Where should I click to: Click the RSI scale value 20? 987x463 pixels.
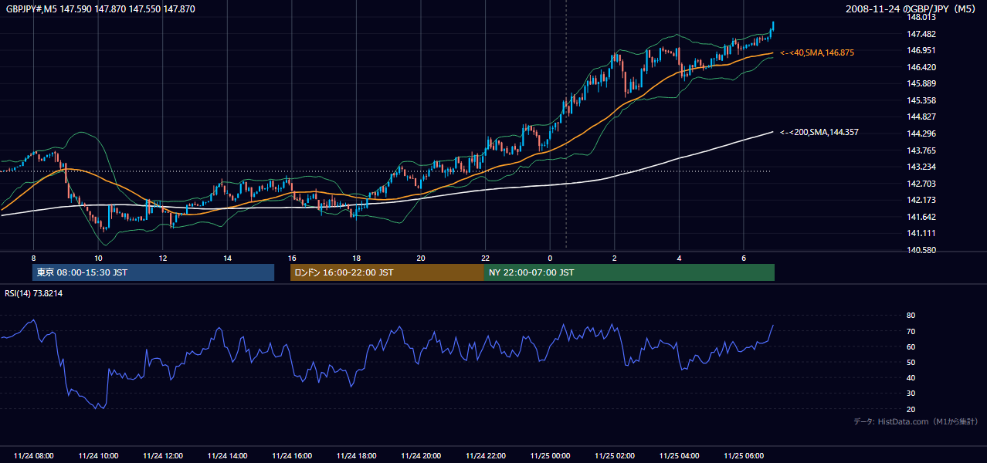point(911,409)
